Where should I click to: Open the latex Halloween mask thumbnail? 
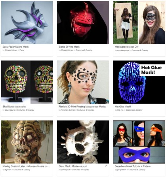(x=27, y=142)
